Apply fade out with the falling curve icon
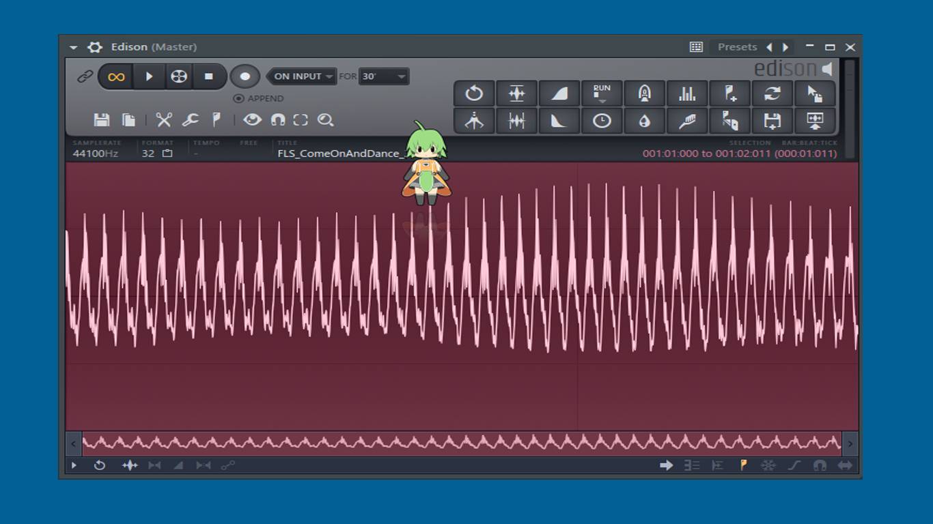 coord(559,121)
